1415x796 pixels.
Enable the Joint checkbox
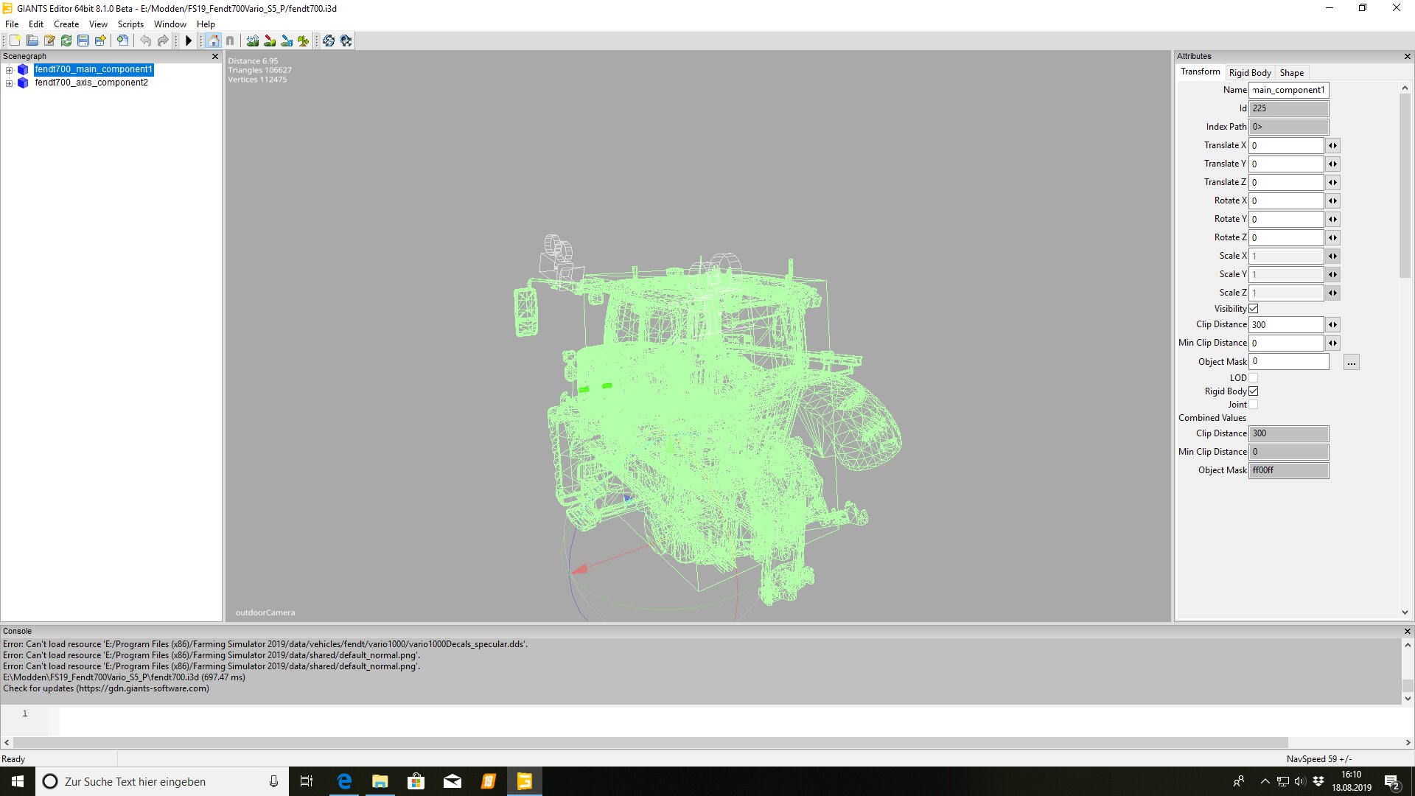click(x=1254, y=405)
